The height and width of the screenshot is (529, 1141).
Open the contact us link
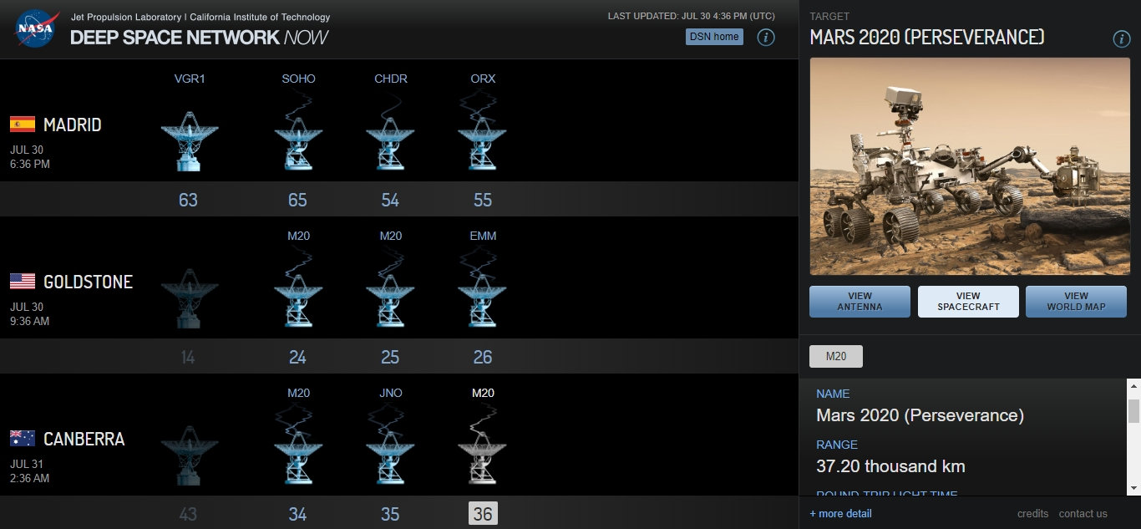click(1083, 513)
